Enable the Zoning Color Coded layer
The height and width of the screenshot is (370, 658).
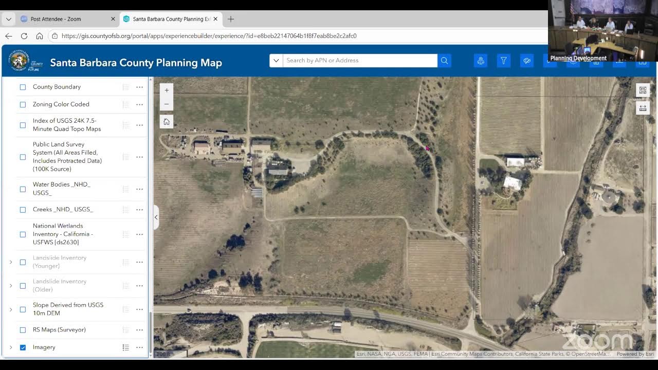(23, 104)
